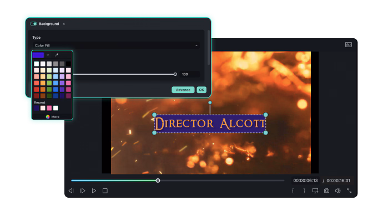Set mark in with the opening brace
Viewport: 383px width, 216px height.
point(293,191)
